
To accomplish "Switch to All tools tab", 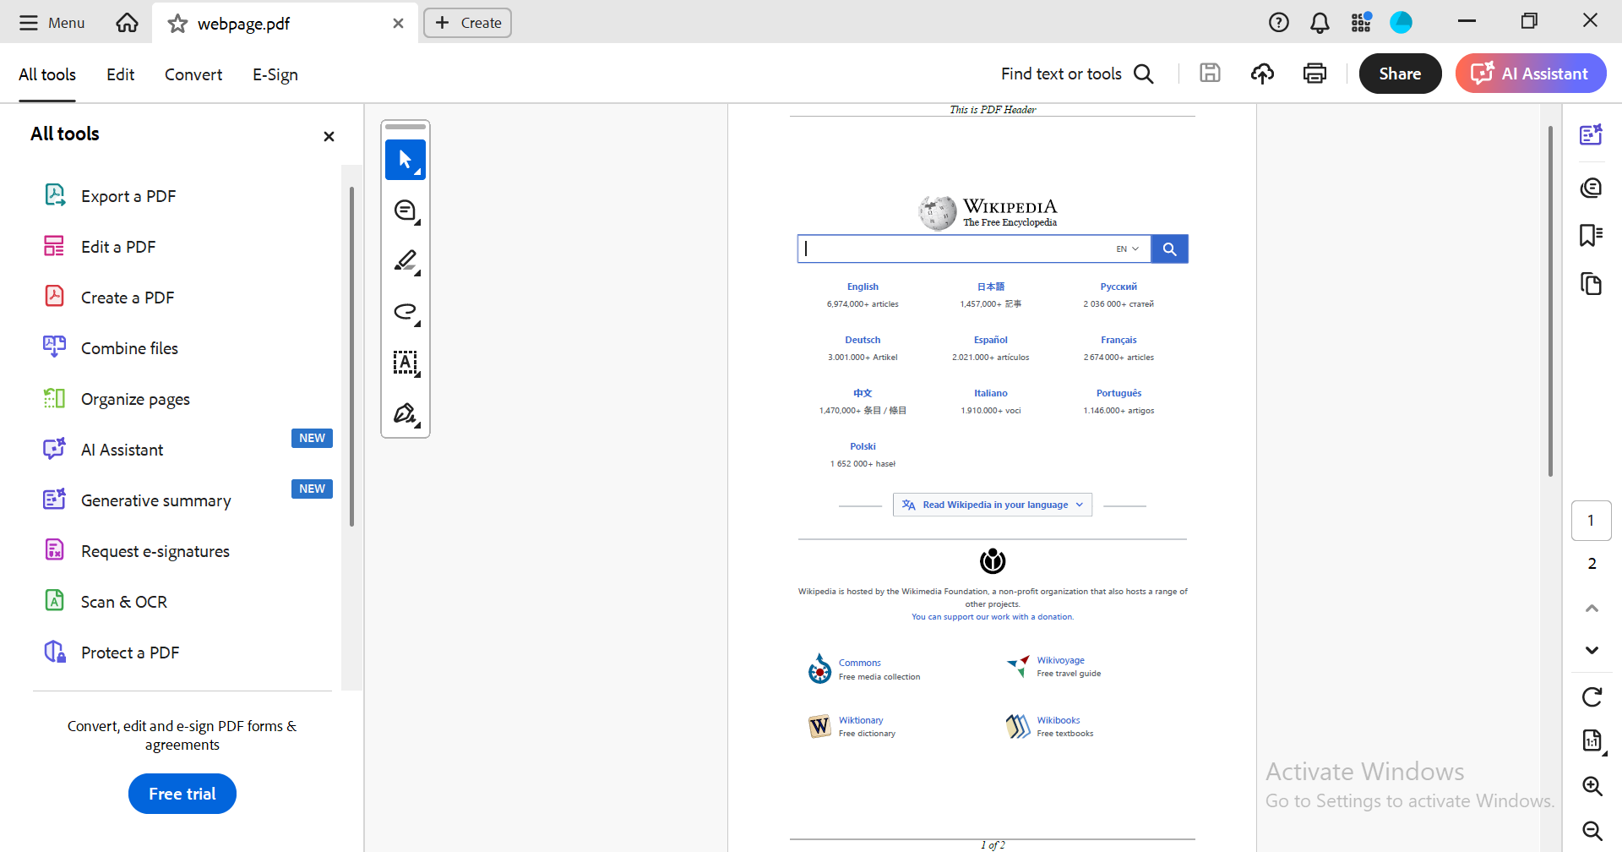I will pos(47,74).
